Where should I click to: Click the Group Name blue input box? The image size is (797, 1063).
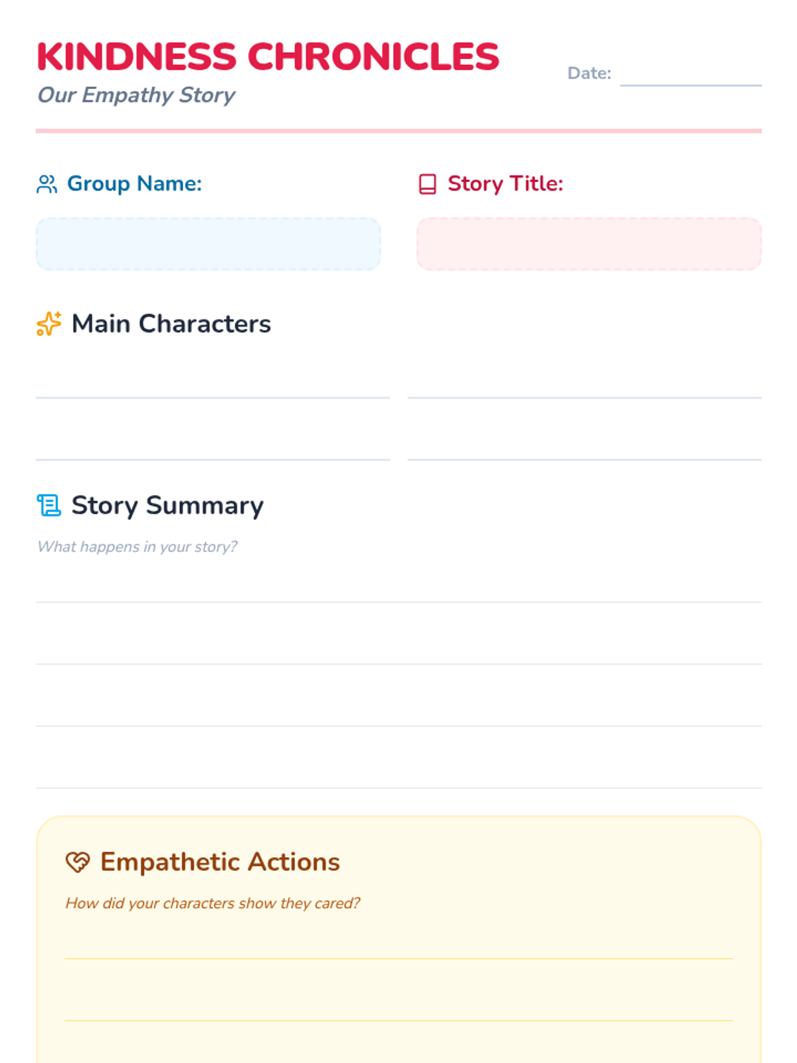pyautogui.click(x=209, y=244)
